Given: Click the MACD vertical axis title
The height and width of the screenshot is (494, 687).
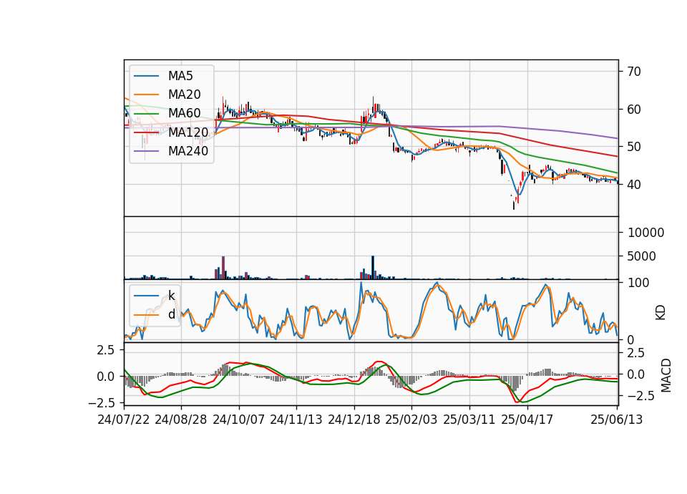Looking at the screenshot, I should [x=666, y=375].
